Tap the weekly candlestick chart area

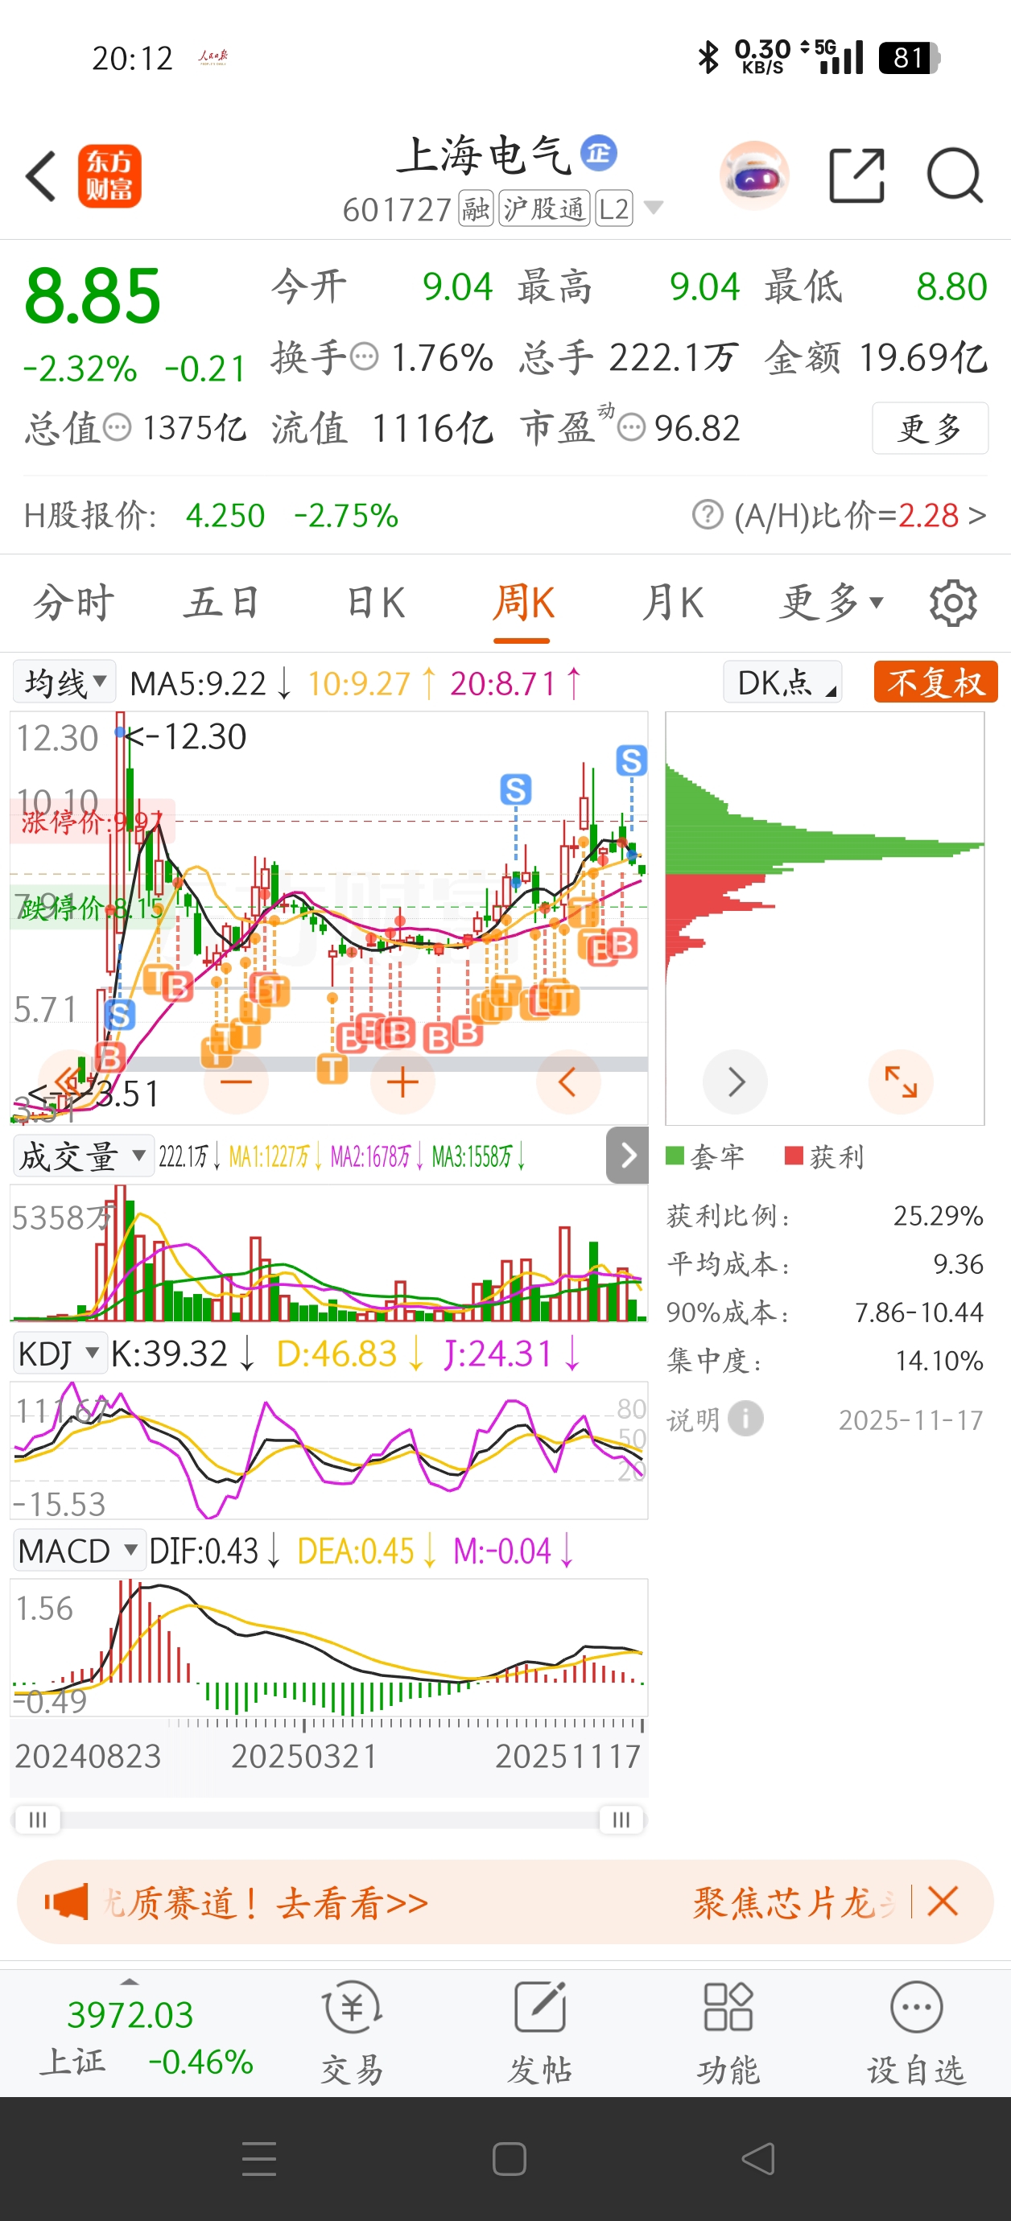pyautogui.click(x=328, y=917)
